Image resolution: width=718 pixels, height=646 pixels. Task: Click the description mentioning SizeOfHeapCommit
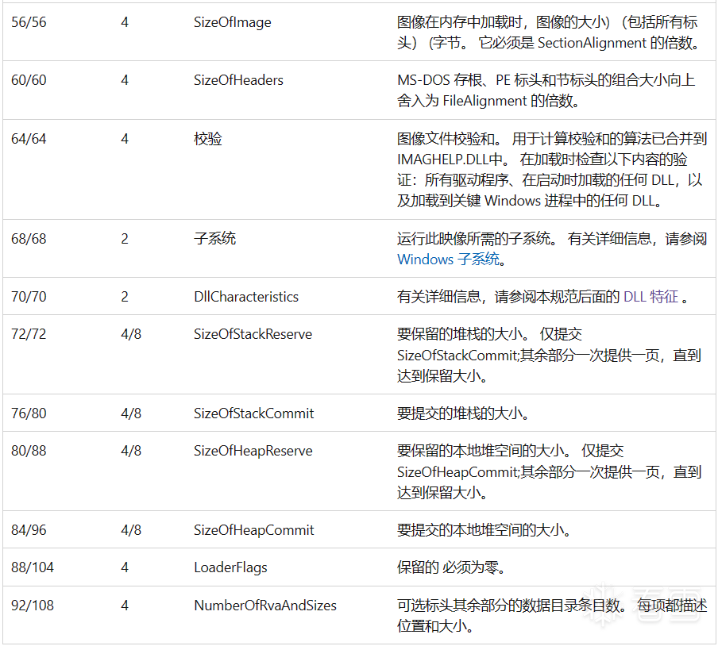pos(549,471)
